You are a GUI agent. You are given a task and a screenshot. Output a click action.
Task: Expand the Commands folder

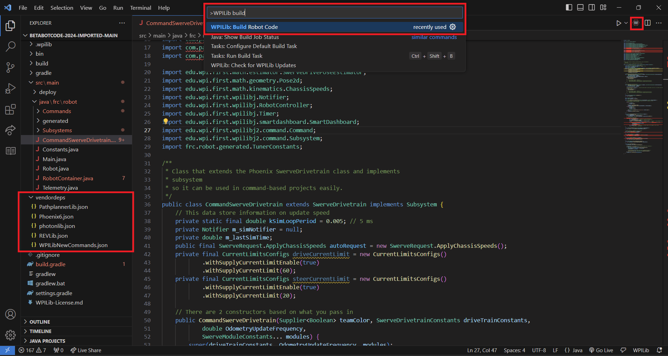coord(57,111)
